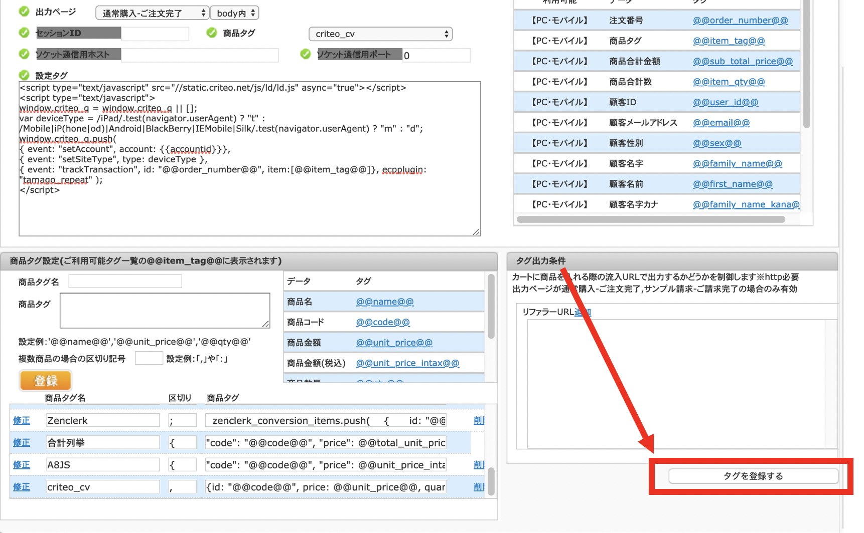Focus the 商品タグ名 input field
The image size is (864, 533).
tap(125, 282)
